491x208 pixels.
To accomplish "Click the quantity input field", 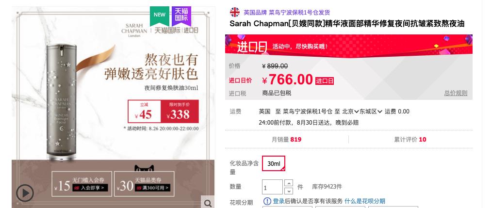I will pos(273,187).
